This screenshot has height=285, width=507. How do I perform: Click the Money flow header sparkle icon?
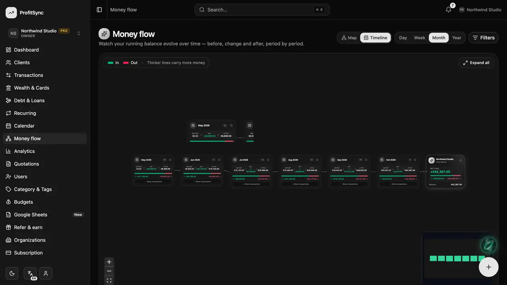click(x=104, y=34)
